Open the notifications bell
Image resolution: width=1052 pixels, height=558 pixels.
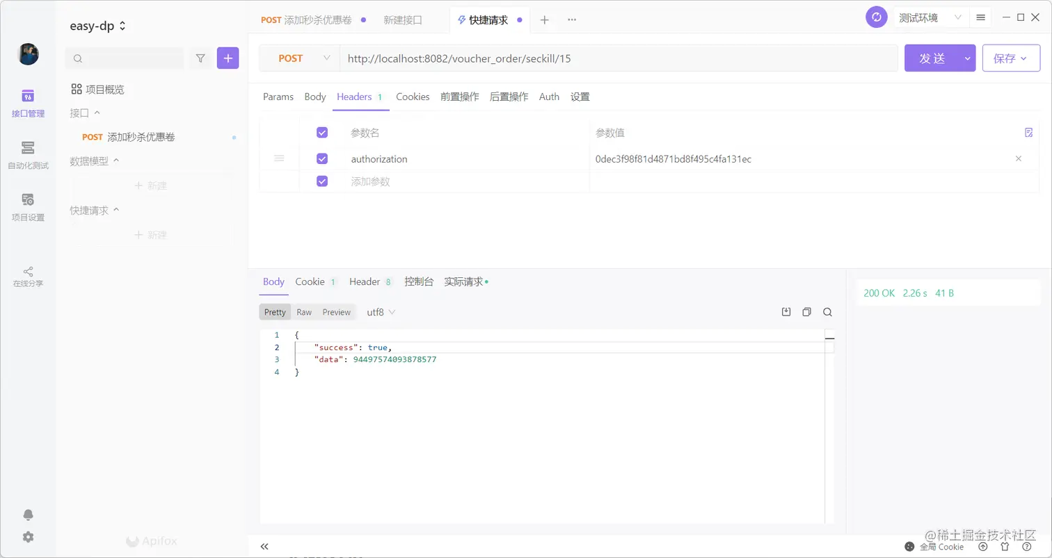(28, 515)
